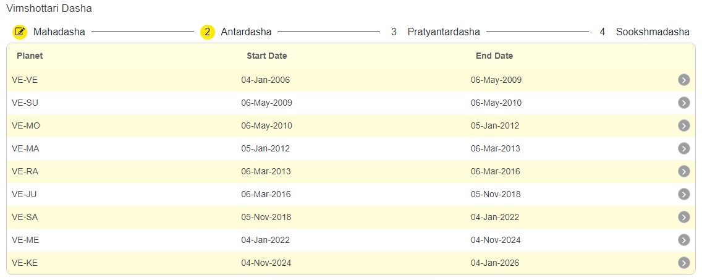This screenshot has height=280, width=702.
Task: Click the arrow icon for VE-SU
Action: click(683, 103)
